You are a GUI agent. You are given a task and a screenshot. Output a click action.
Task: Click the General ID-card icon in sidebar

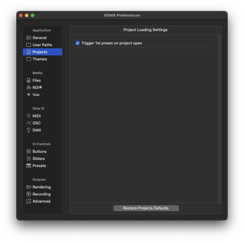tap(29, 38)
